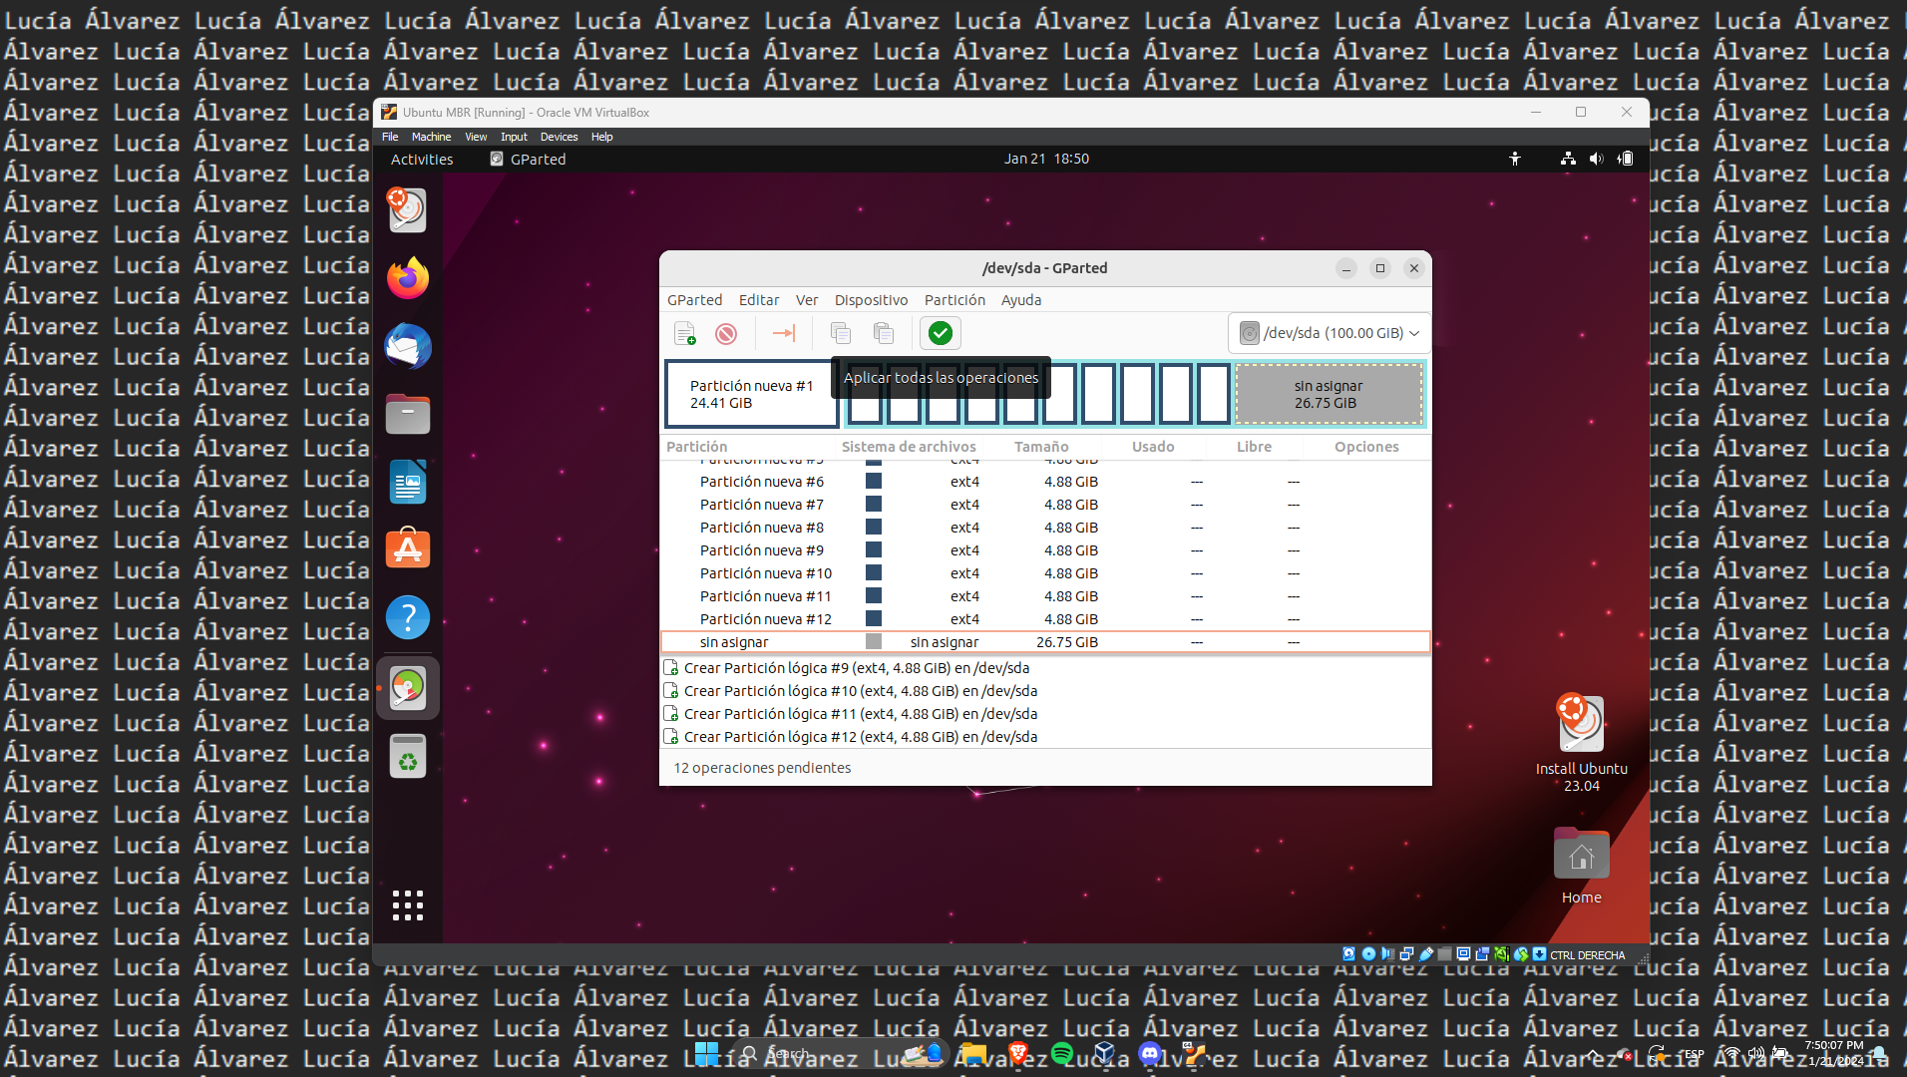The width and height of the screenshot is (1907, 1077).
Task: Open the system volume and power menu
Action: tap(1597, 159)
